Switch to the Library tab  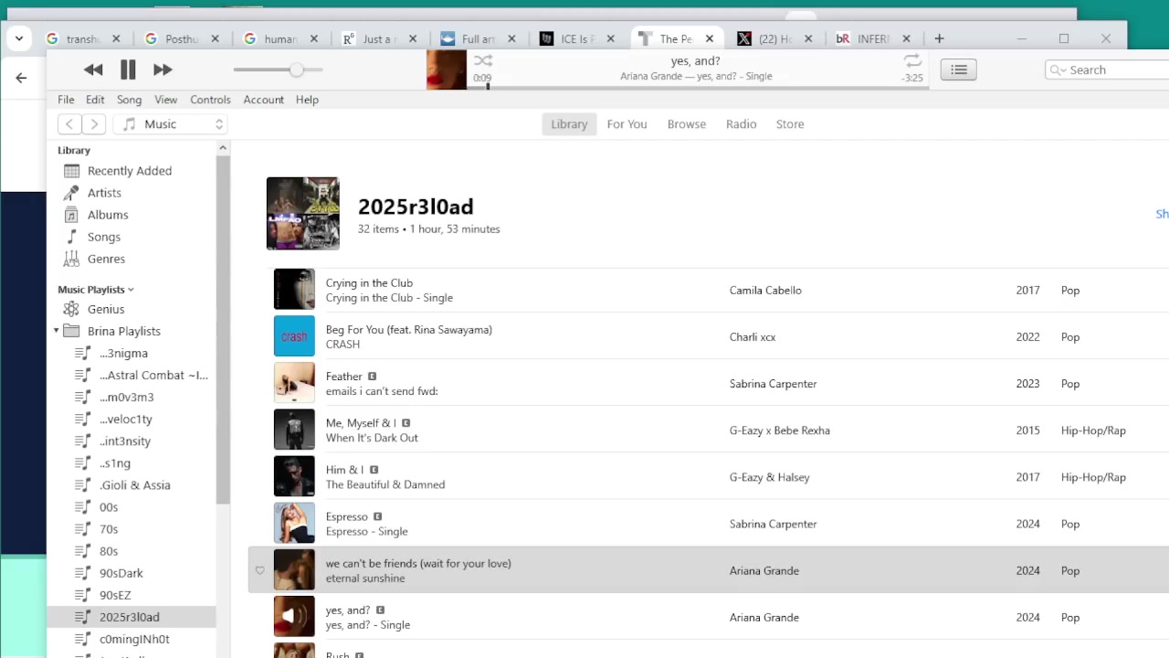tap(569, 124)
